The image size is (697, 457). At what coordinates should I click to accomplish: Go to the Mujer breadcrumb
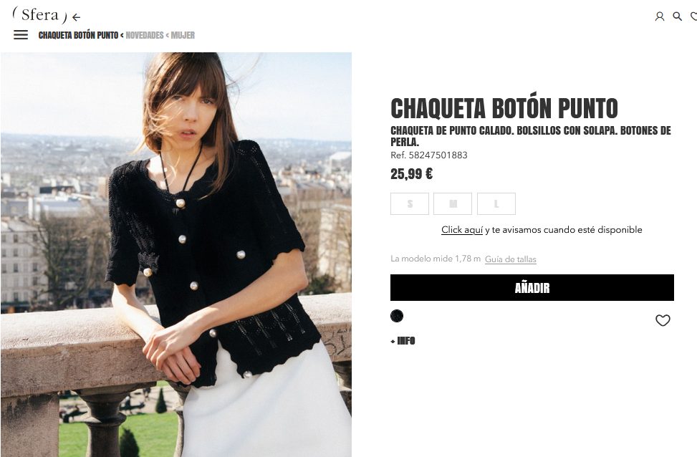coord(183,35)
